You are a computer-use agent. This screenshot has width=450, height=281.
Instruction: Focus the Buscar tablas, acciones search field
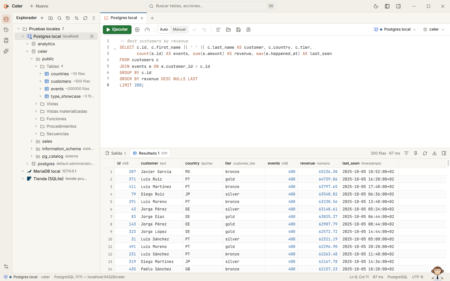(211, 6)
